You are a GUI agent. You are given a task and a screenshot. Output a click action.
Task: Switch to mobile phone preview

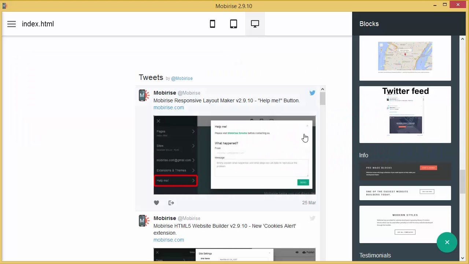point(213,24)
